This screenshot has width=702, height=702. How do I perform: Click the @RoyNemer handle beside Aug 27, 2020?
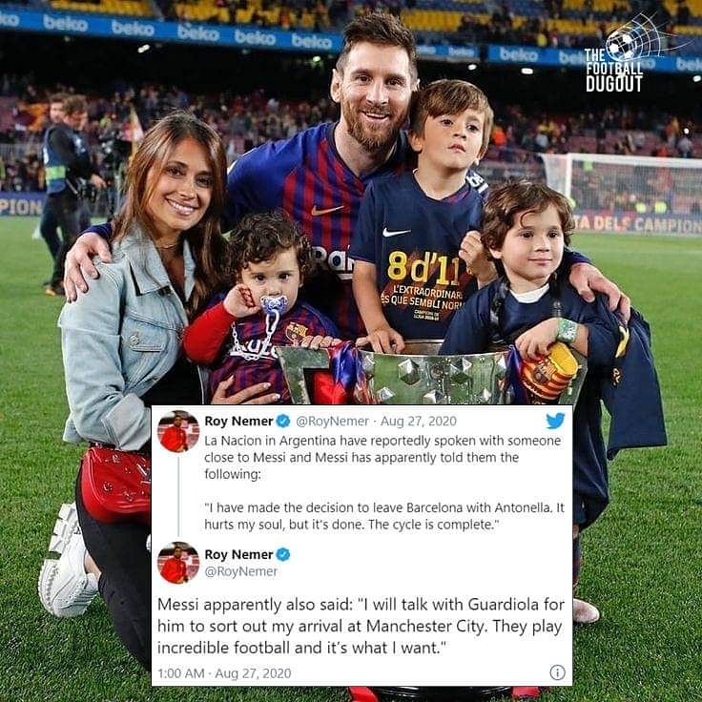pyautogui.click(x=332, y=421)
